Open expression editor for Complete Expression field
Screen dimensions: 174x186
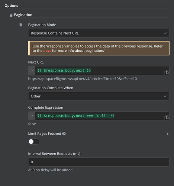[167, 118]
